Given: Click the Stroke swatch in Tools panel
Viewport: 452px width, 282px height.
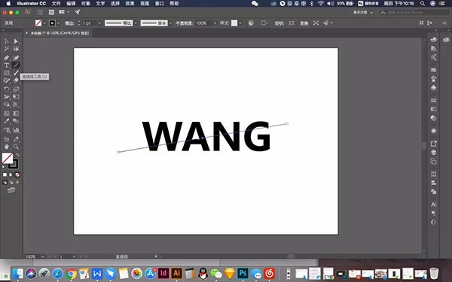Looking at the screenshot, I should pyautogui.click(x=14, y=165).
